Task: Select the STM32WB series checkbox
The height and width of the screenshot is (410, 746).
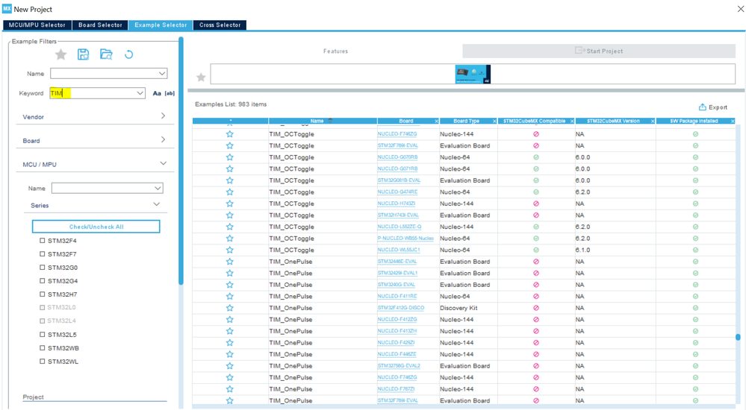Action: coord(43,348)
